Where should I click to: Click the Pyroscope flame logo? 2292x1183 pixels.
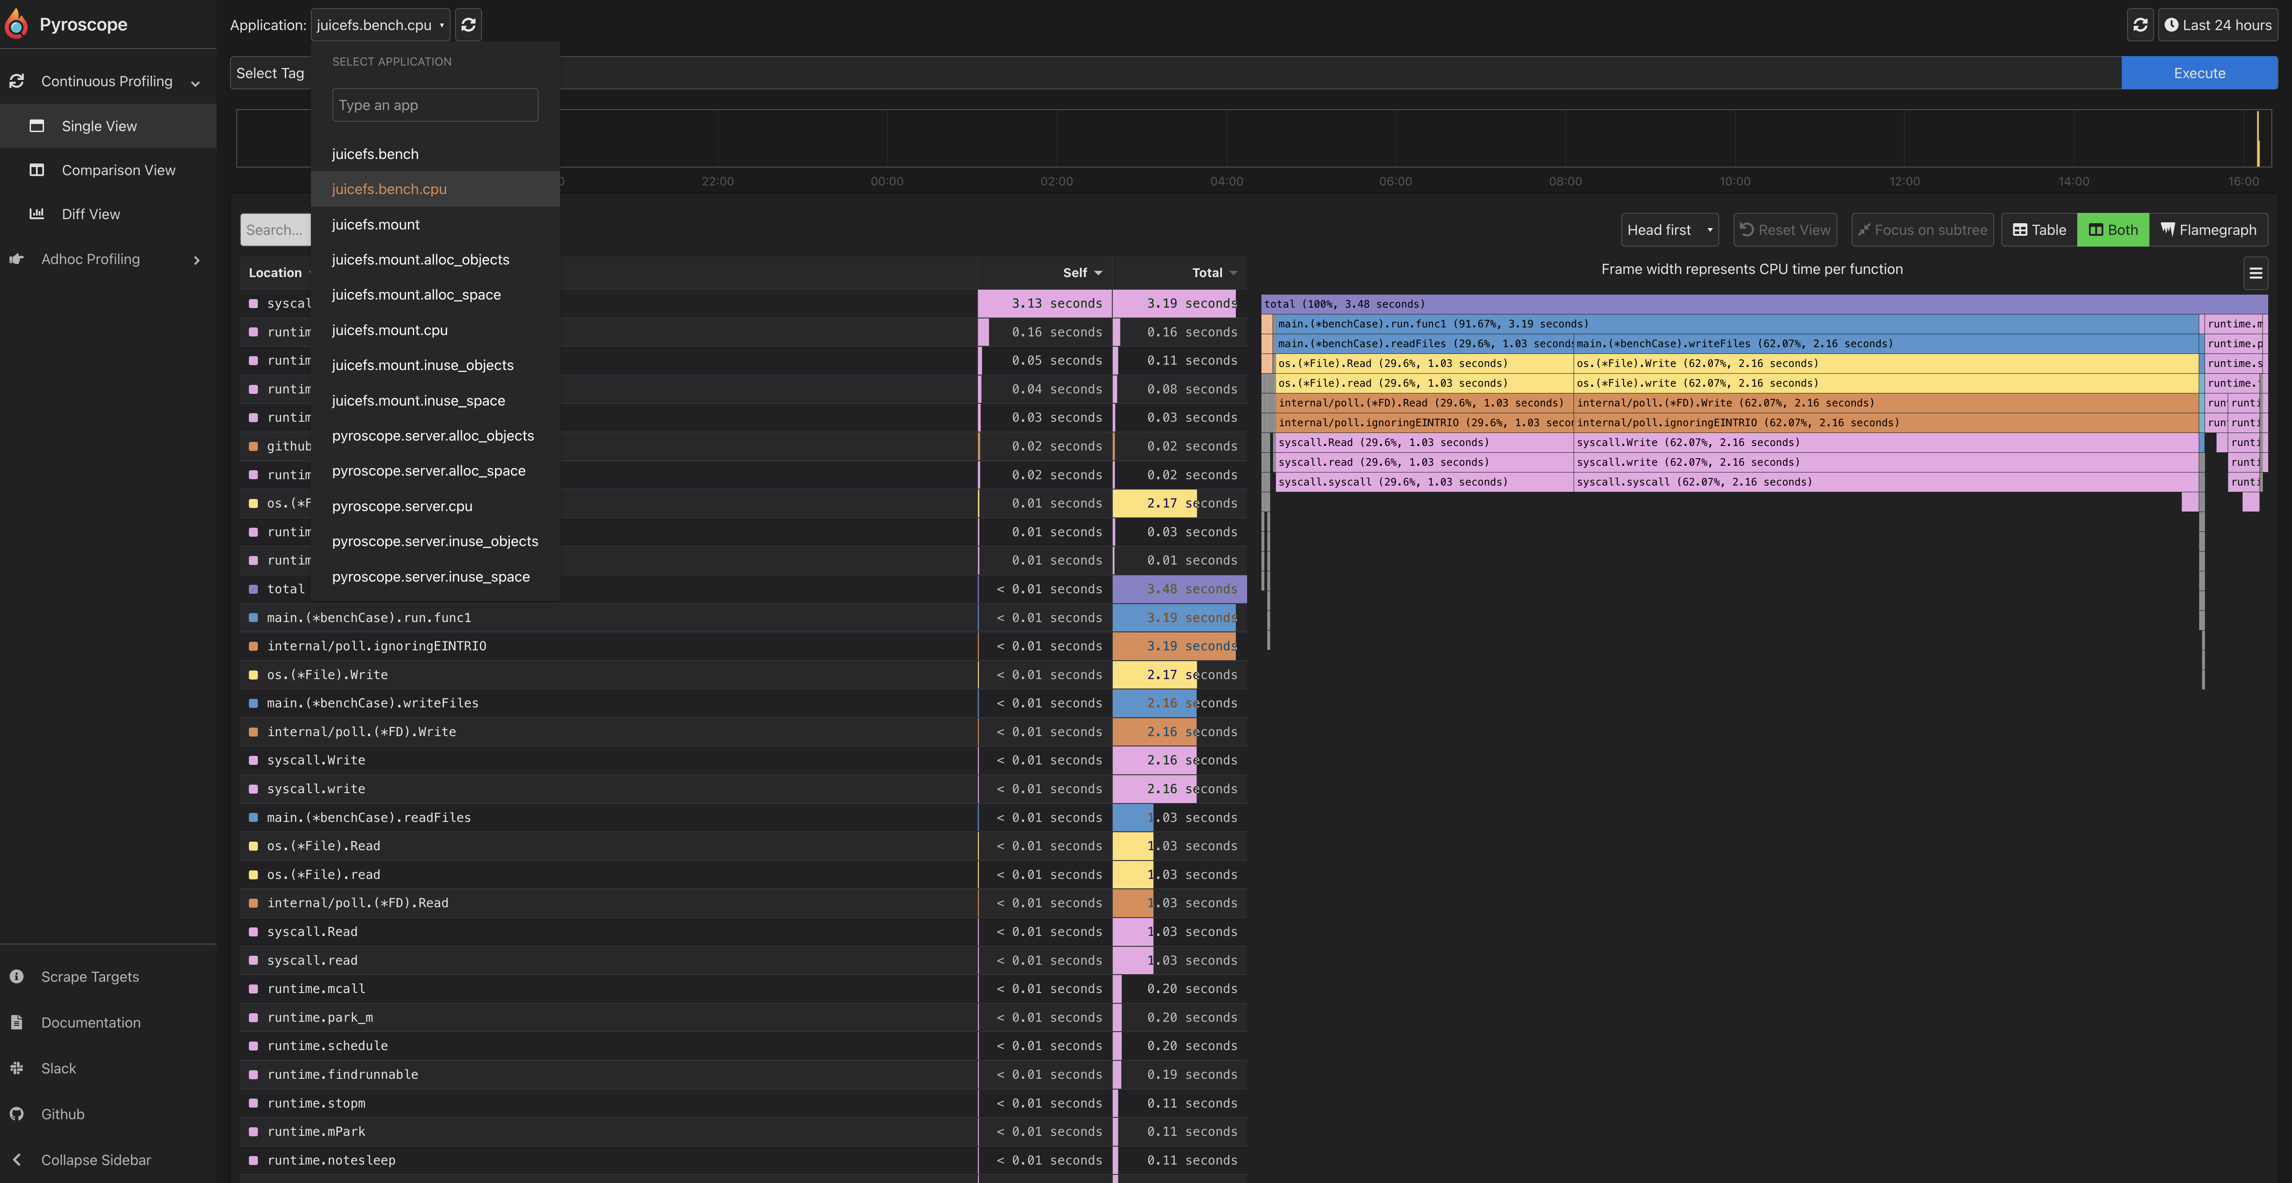click(x=16, y=24)
